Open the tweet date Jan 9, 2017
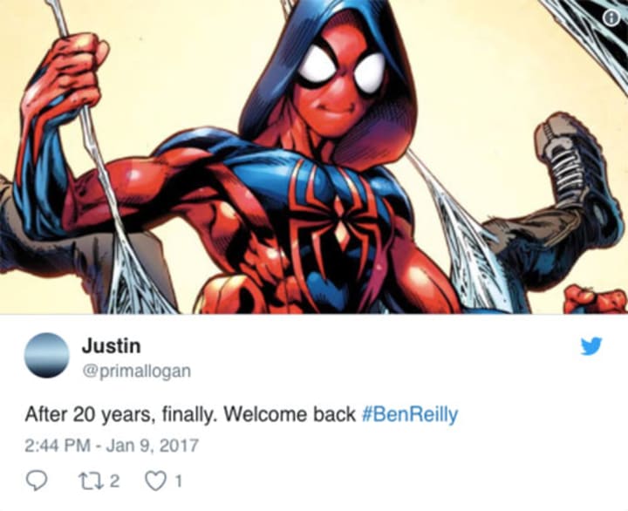The height and width of the screenshot is (511, 628). [152, 446]
